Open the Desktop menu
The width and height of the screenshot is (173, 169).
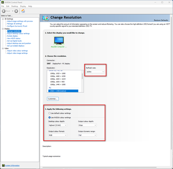pos(14,6)
